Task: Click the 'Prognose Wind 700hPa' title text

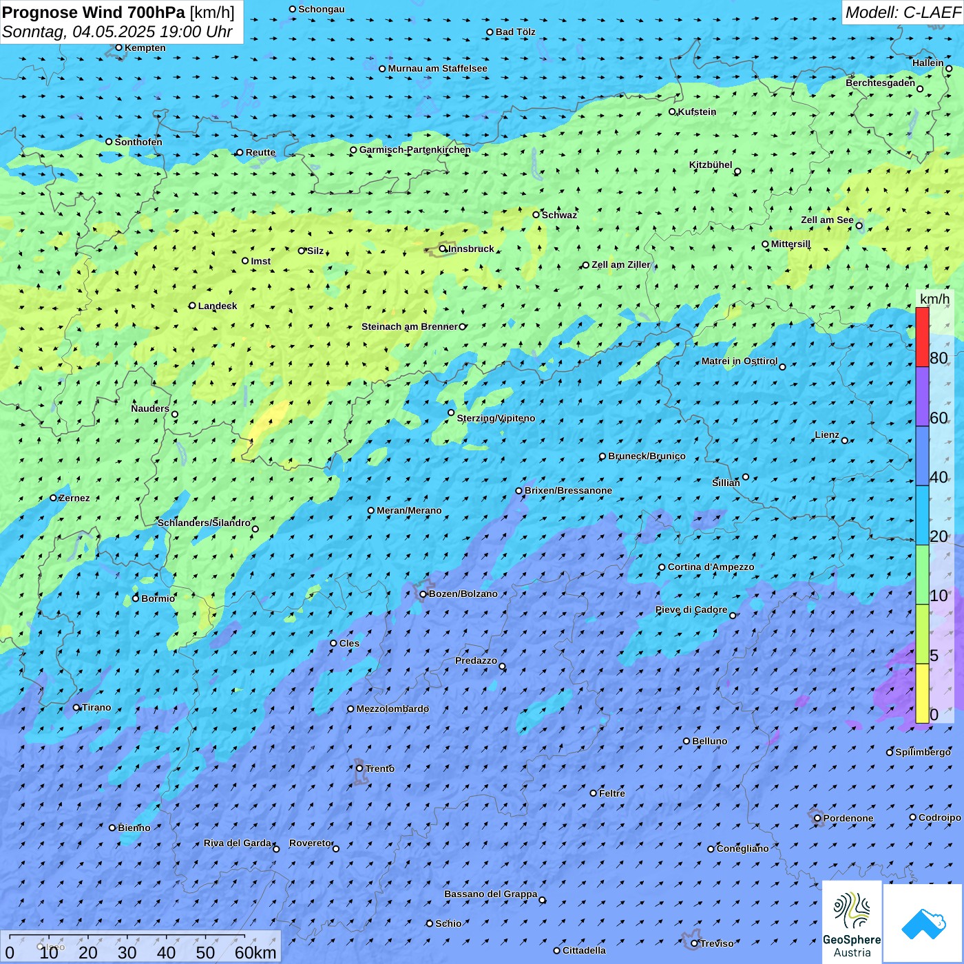Action: click(x=94, y=12)
